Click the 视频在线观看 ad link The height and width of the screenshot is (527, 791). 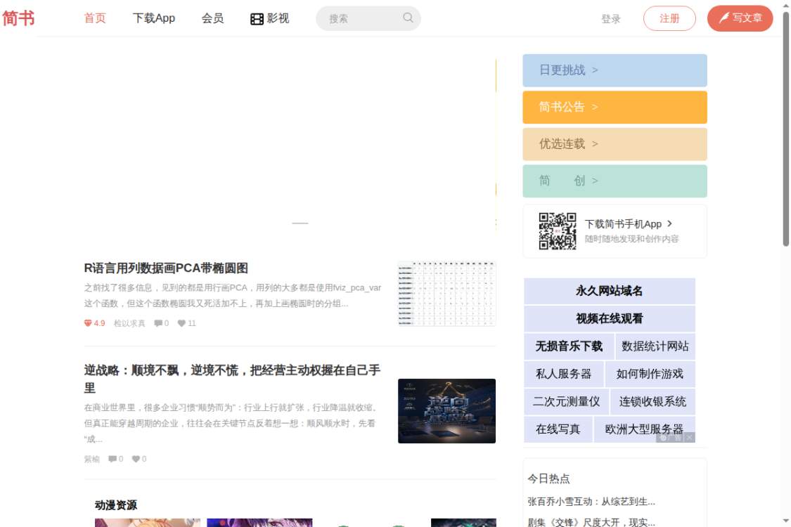tap(610, 319)
